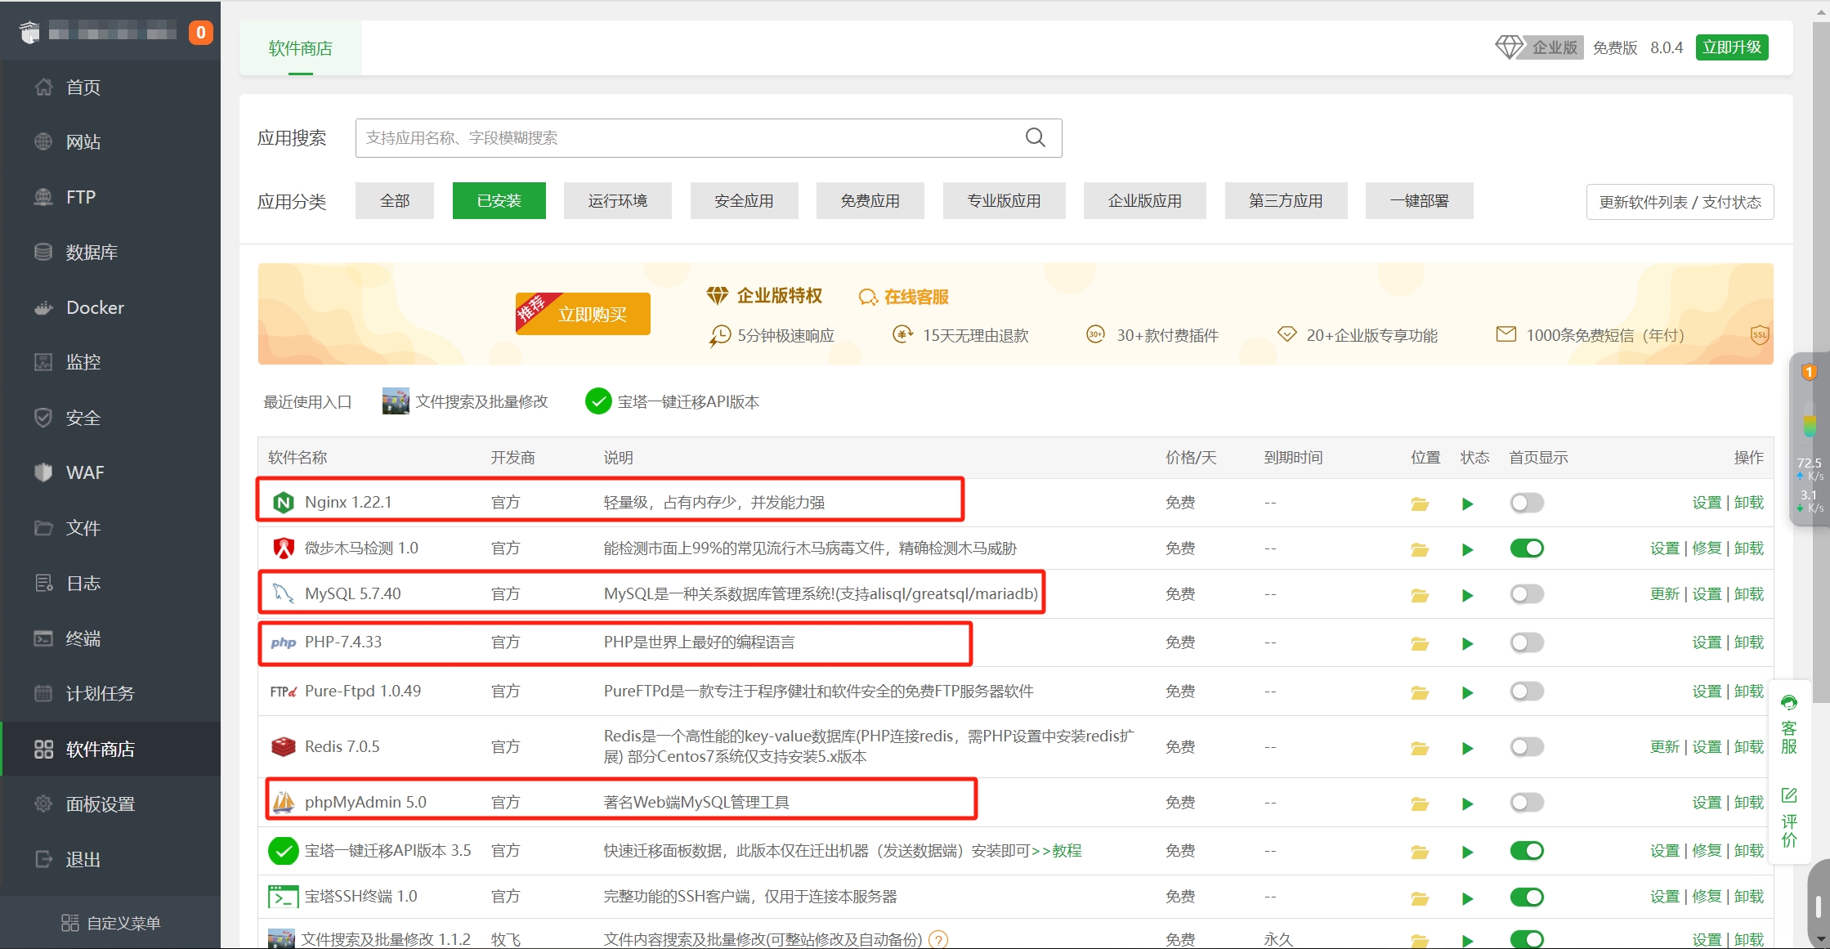Image resolution: width=1830 pixels, height=949 pixels.
Task: Disable 微步木马检测 homepage display switch
Action: pos(1527,548)
